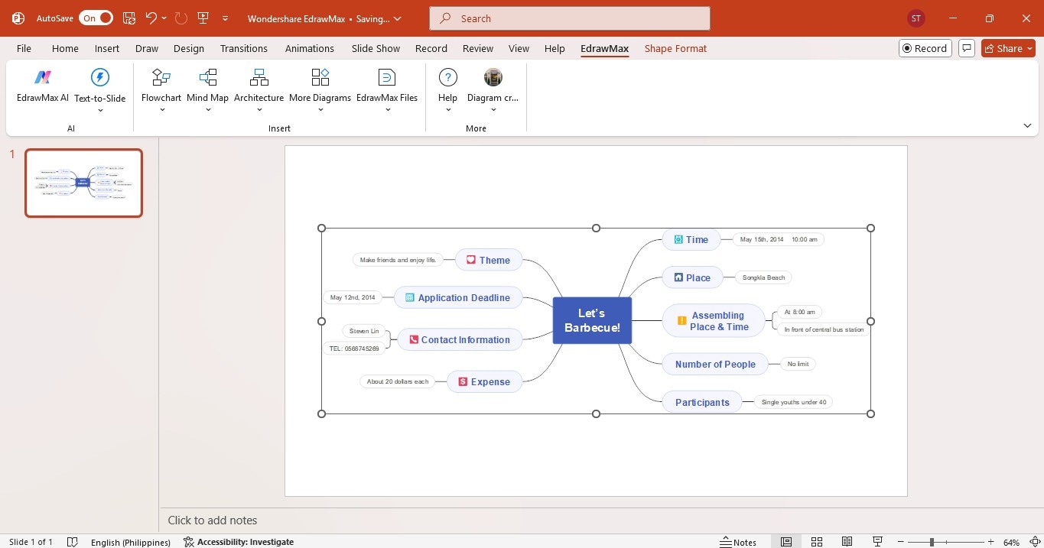Image resolution: width=1044 pixels, height=548 pixels.
Task: Click the zoom in plus button
Action: coord(991,542)
